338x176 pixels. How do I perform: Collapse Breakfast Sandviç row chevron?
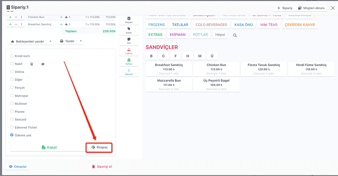click(61, 24)
